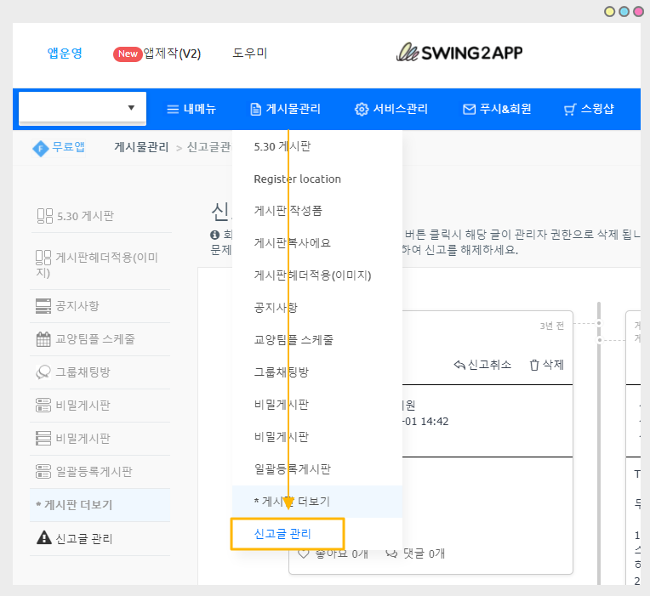The height and width of the screenshot is (596, 650).
Task: Click the SWING2APP logo
Action: [x=459, y=53]
